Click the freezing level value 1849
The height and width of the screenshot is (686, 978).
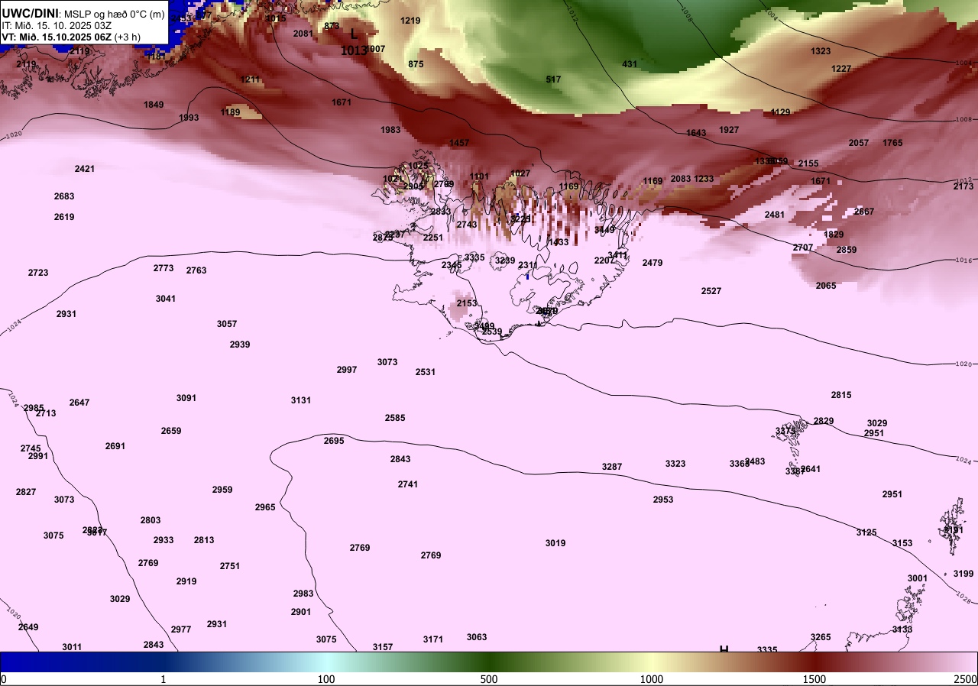pos(154,105)
